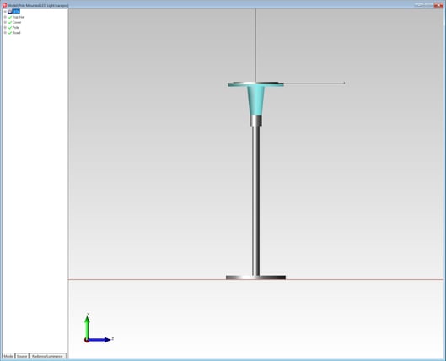
Task: Minimize the model window
Action: (418, 5)
